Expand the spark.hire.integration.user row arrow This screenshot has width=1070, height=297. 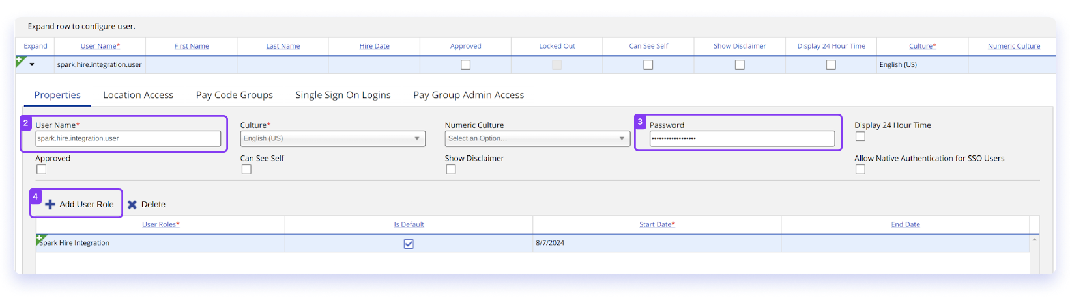(x=31, y=65)
